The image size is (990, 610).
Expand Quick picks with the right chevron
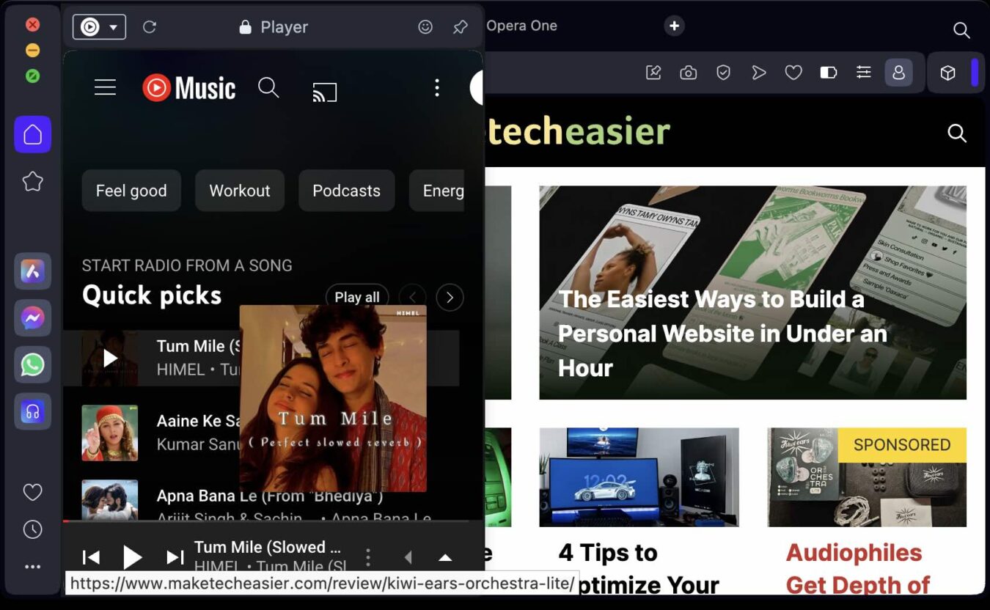(x=450, y=297)
